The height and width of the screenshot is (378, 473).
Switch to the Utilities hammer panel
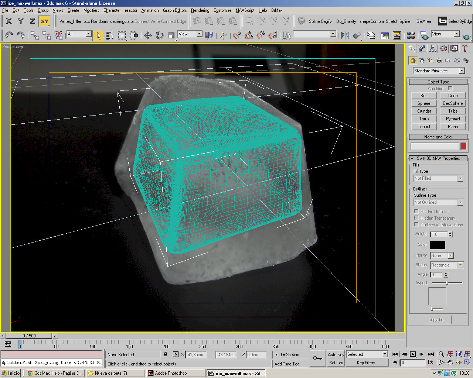pos(465,49)
